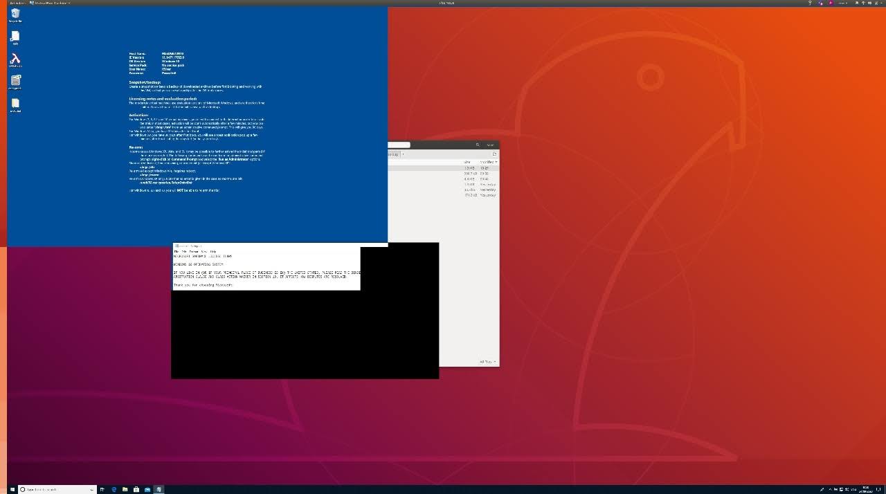Open the View menu in Notepad
The height and width of the screenshot is (494, 886).
coord(204,252)
